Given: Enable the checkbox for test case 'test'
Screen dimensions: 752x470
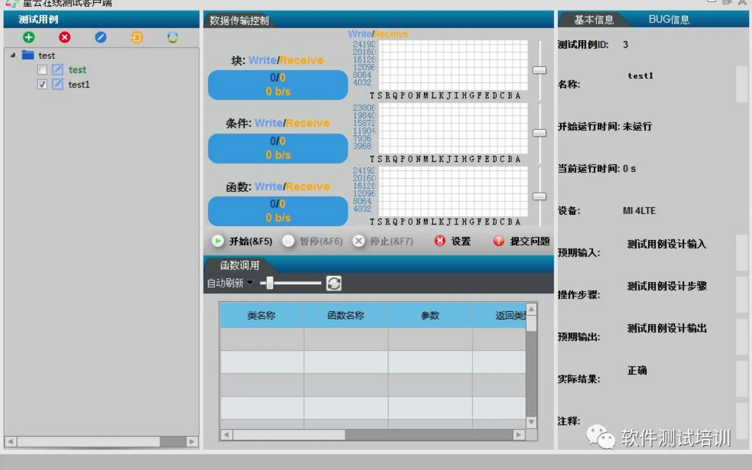Looking at the screenshot, I should click(x=42, y=70).
